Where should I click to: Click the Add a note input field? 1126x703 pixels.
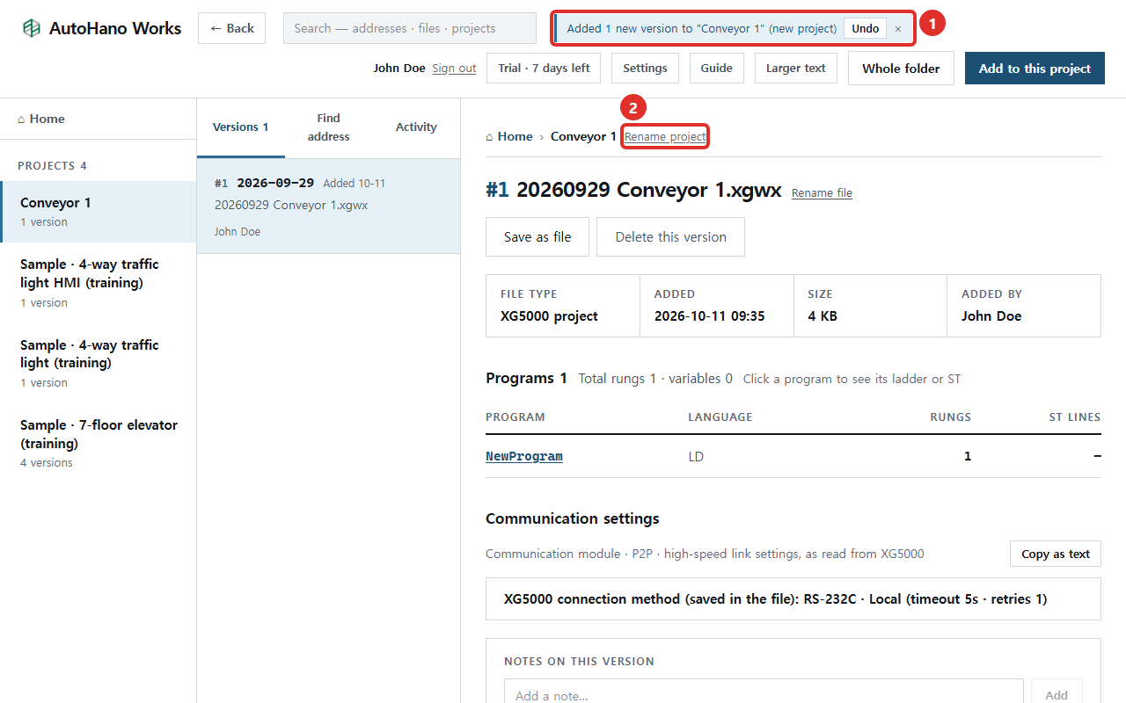tap(764, 695)
